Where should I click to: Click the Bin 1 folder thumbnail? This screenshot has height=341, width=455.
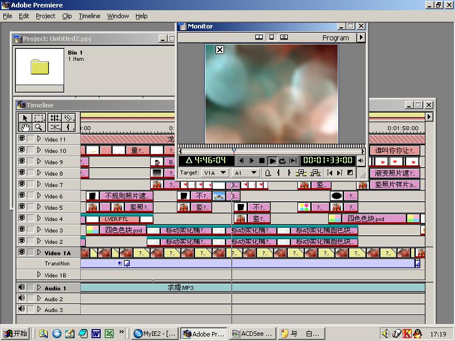point(40,66)
